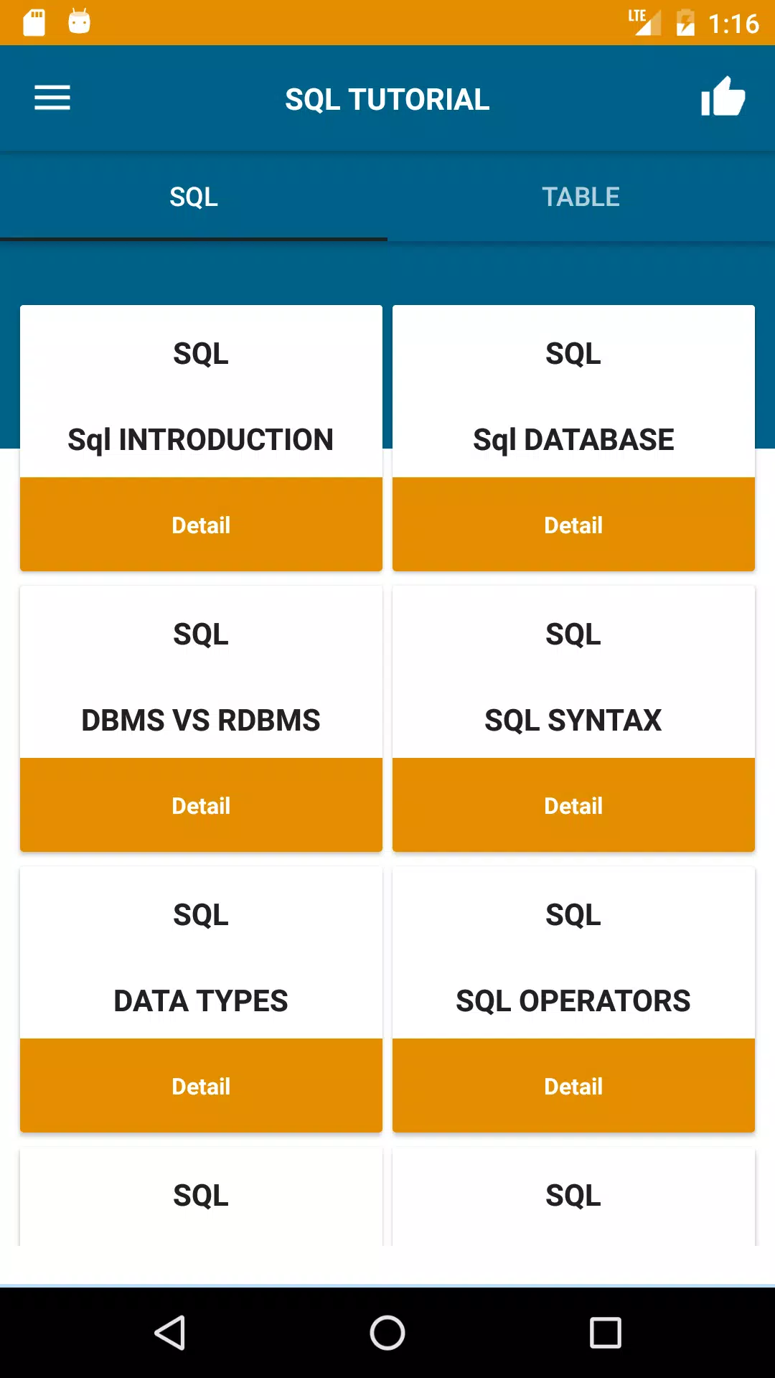Tap the Android back navigation icon
The height and width of the screenshot is (1378, 775).
tap(171, 1333)
